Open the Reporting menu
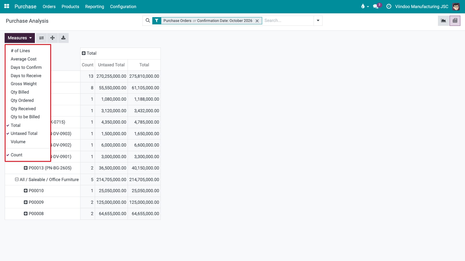The width and height of the screenshot is (465, 261). coord(95,7)
